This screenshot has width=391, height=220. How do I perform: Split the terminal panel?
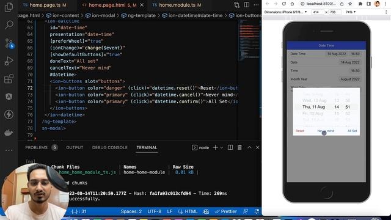(230, 147)
